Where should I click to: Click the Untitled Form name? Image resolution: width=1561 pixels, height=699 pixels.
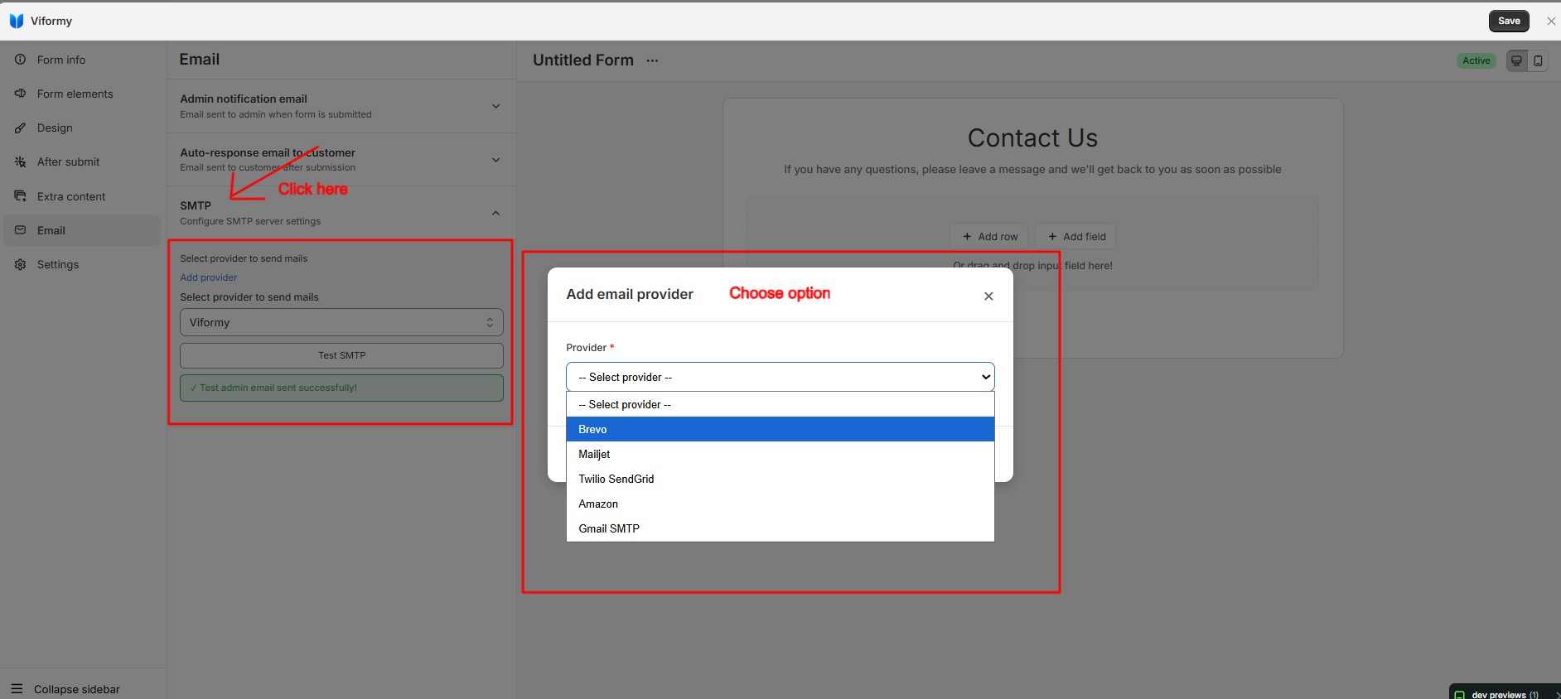[x=583, y=60]
